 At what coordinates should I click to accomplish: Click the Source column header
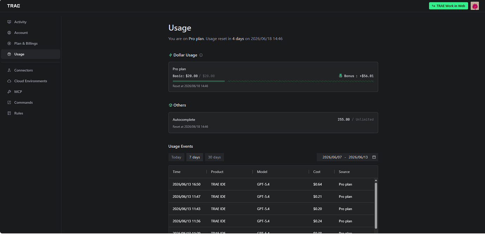[x=344, y=172]
